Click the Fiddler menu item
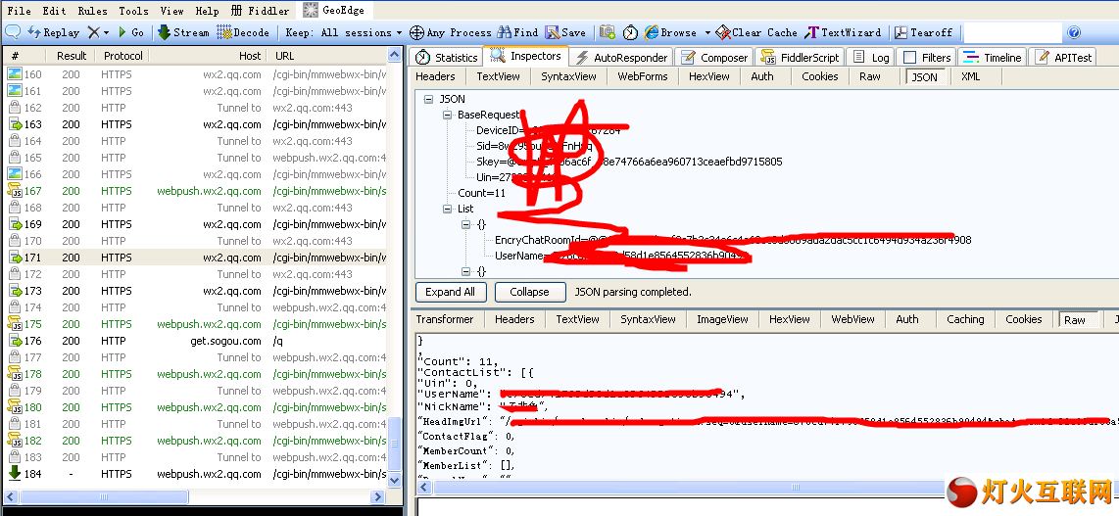Screen dimensions: 1119x516 [x=262, y=11]
